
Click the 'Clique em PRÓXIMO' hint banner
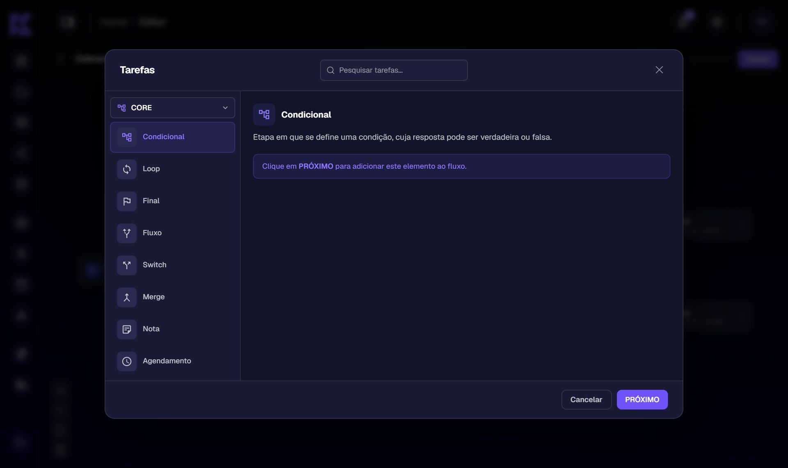click(x=461, y=166)
